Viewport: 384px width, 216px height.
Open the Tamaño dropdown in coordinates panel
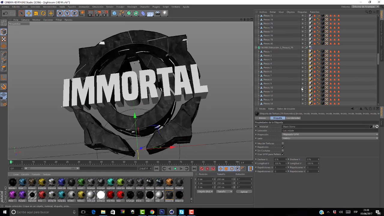tap(224, 191)
